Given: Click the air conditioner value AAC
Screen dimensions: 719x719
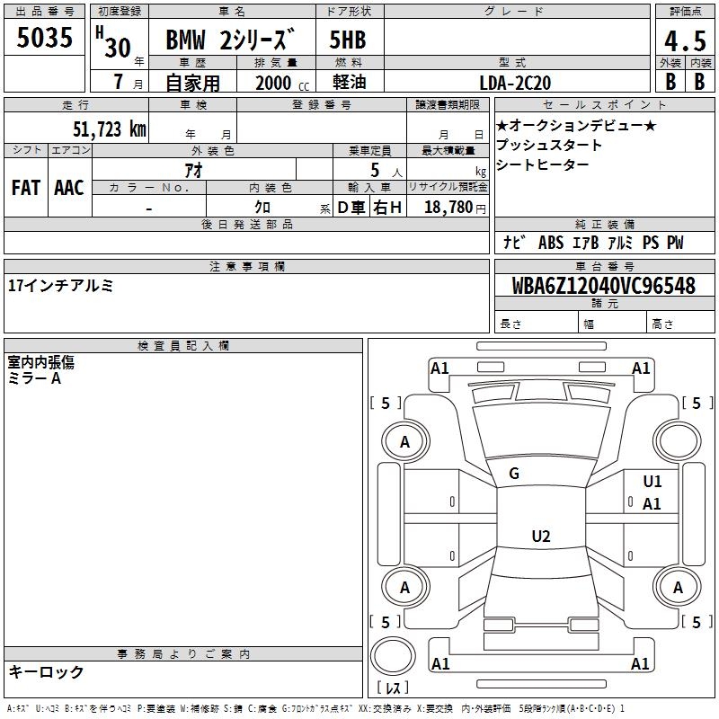Looking at the screenshot, I should [69, 187].
